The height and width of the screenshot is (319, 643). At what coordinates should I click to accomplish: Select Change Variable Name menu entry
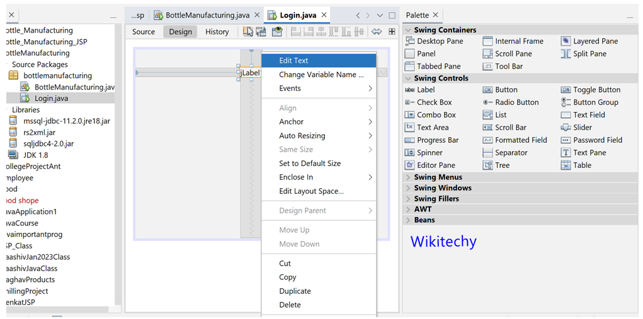click(x=319, y=74)
